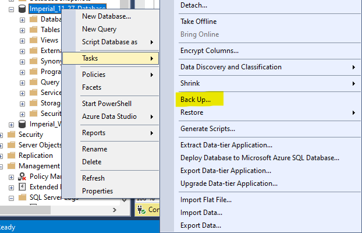Click the Extended Events node icon

coord(23,187)
